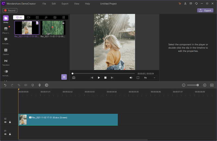The width and height of the screenshot is (217, 141).
Task: Click the purple Export button
Action: (x=205, y=10)
